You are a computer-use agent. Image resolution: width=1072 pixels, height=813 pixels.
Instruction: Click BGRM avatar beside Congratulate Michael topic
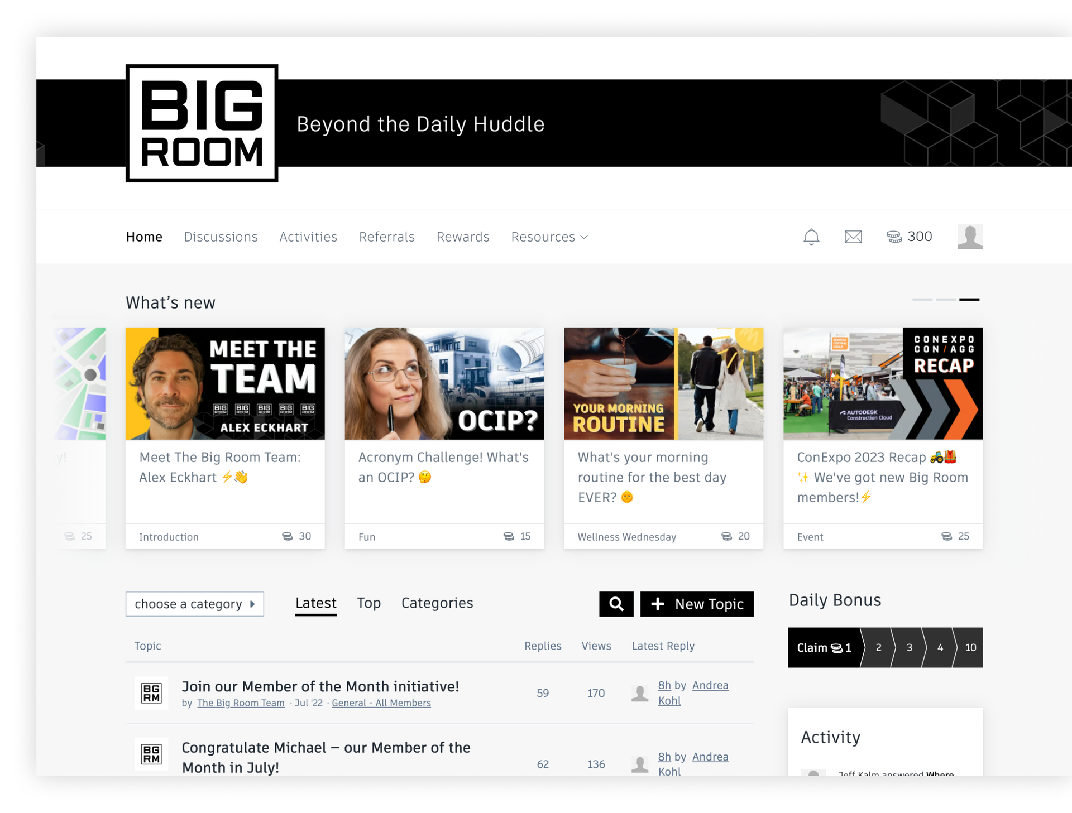pos(151,754)
